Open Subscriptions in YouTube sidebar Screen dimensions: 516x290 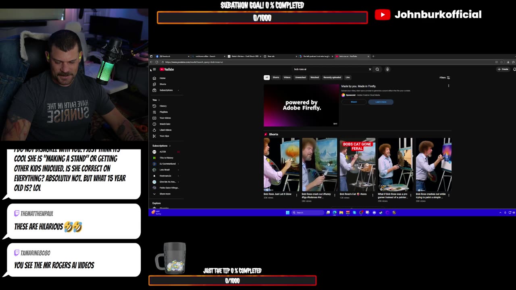click(165, 90)
